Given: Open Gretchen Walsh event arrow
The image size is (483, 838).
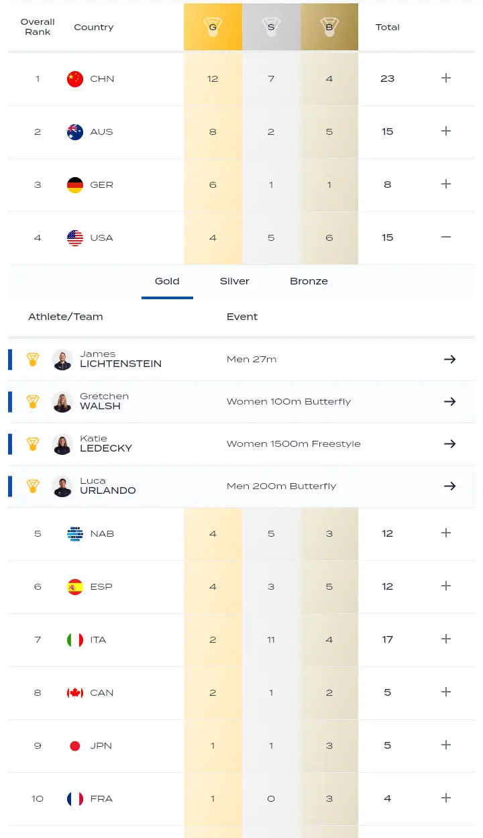Looking at the screenshot, I should point(449,401).
